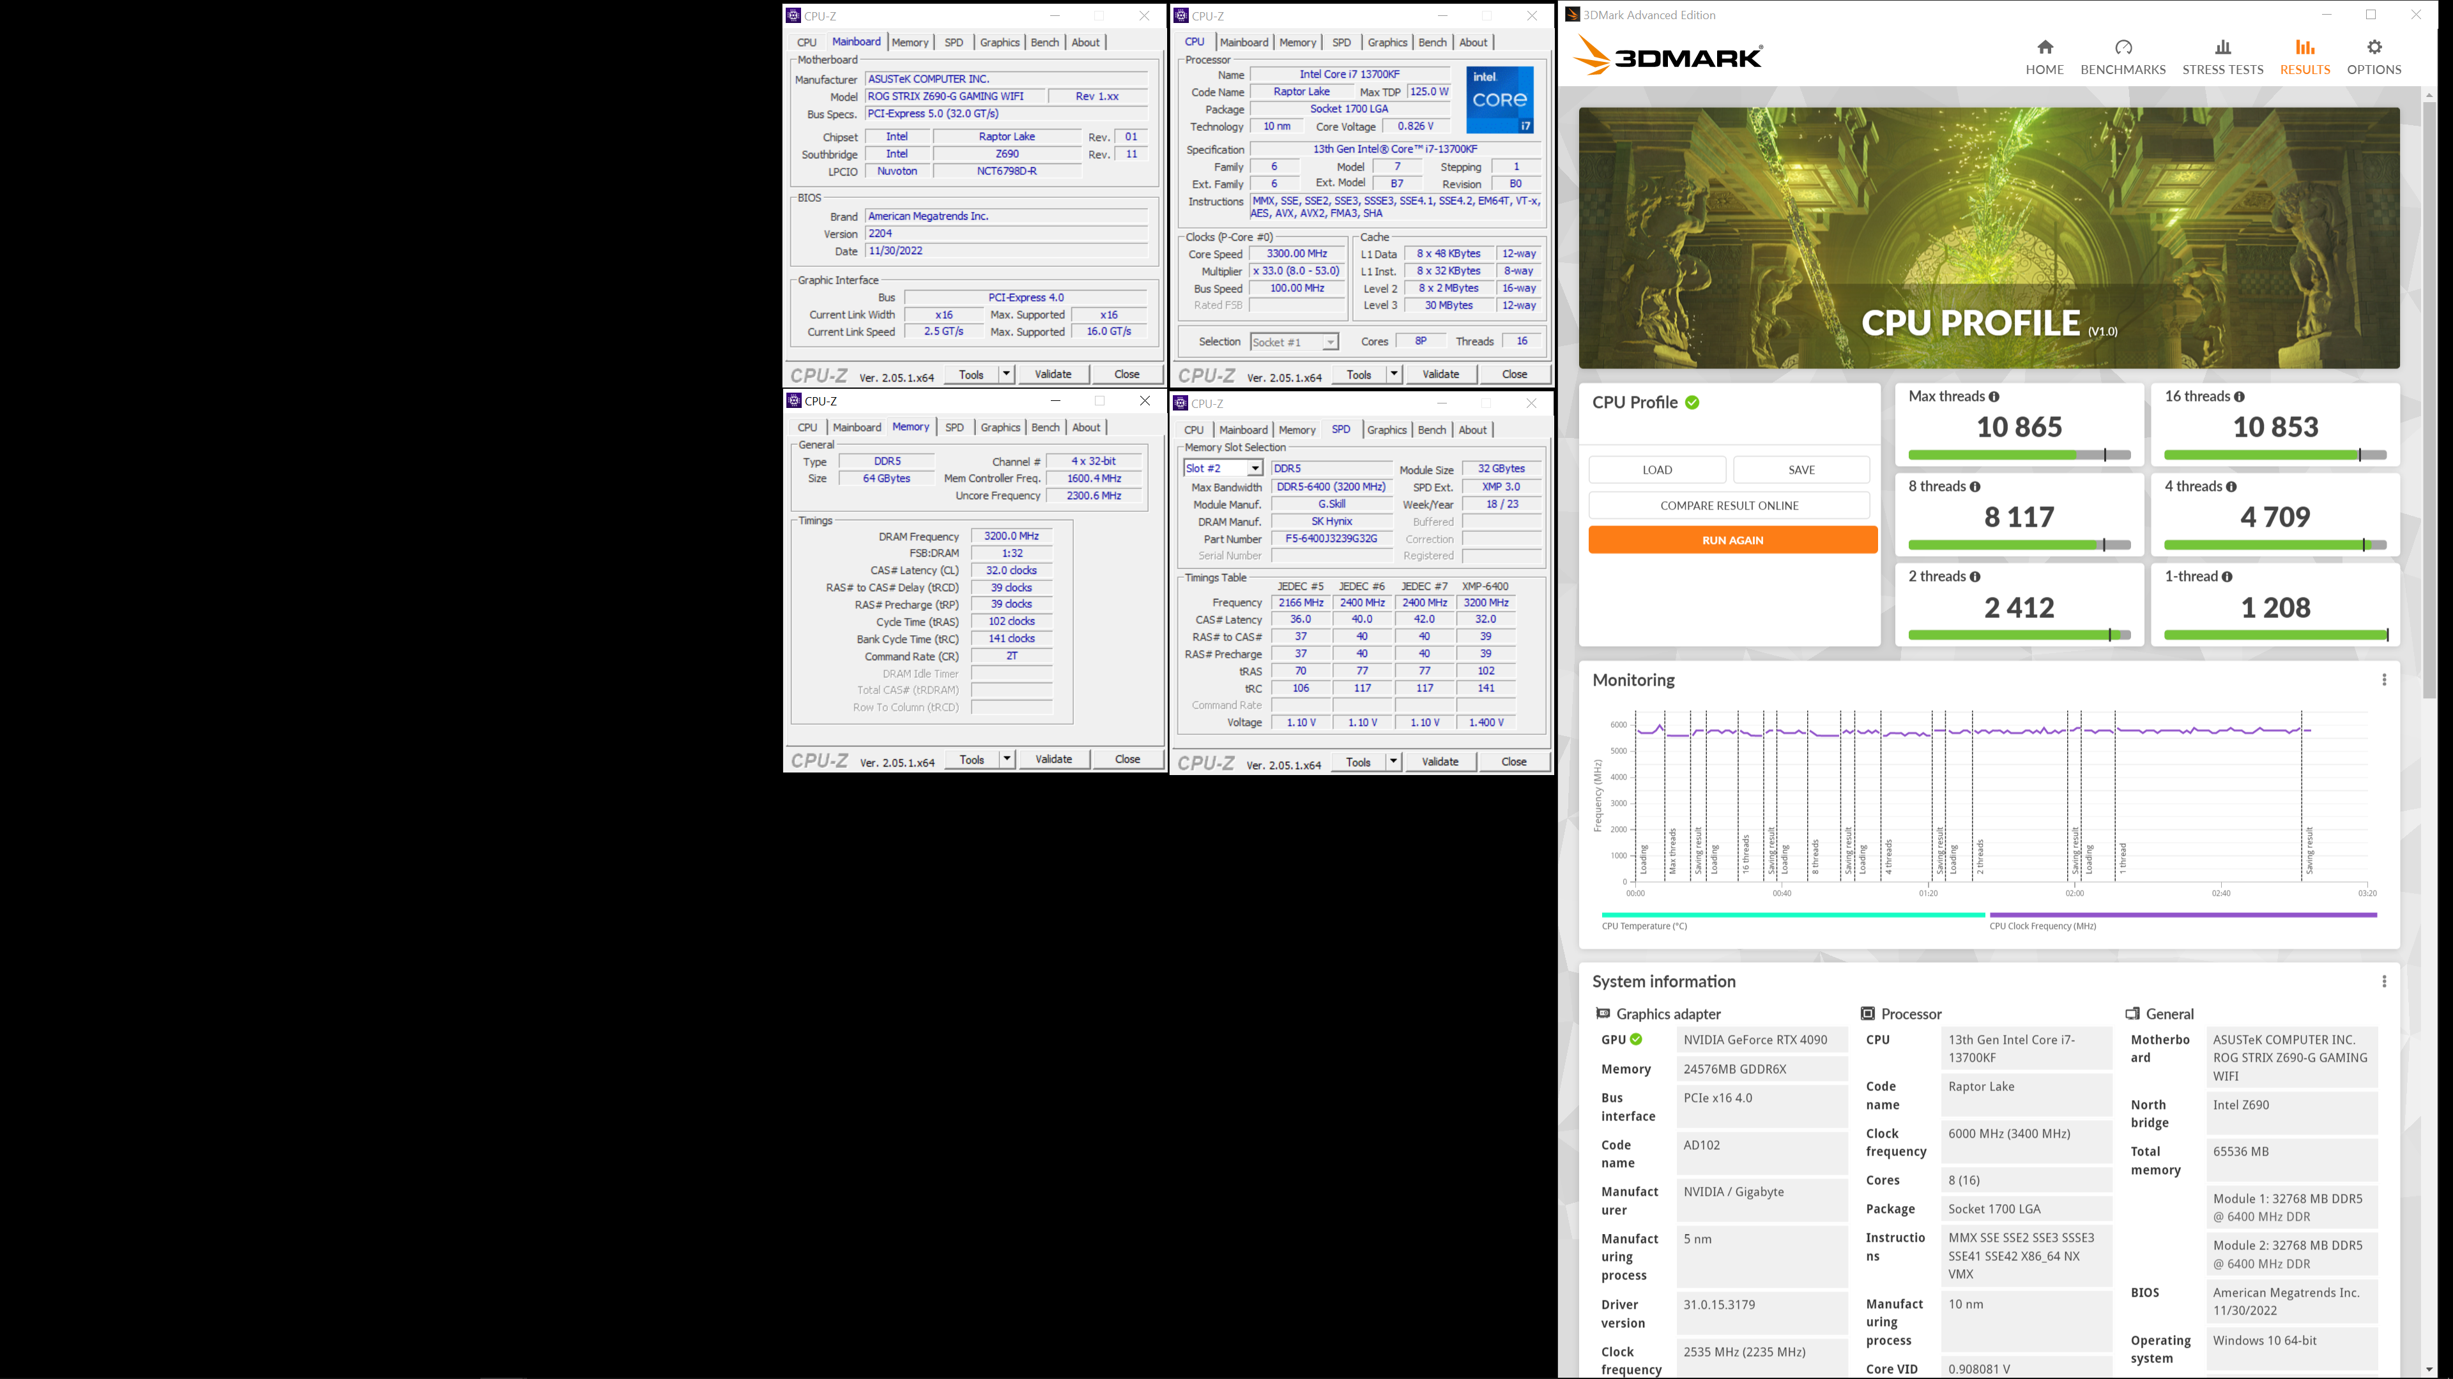Switch to About tab in SPD window
Screen dimensions: 2453x1379
point(1472,430)
